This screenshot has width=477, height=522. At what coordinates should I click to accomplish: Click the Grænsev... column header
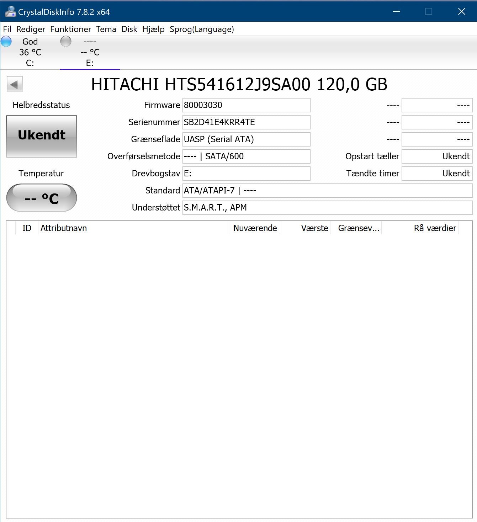pyautogui.click(x=356, y=228)
